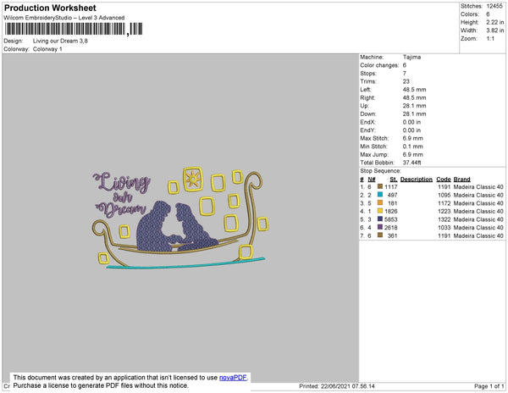Click the teal swatch for stop 2
Screen dimensions: 508x393
coord(380,195)
